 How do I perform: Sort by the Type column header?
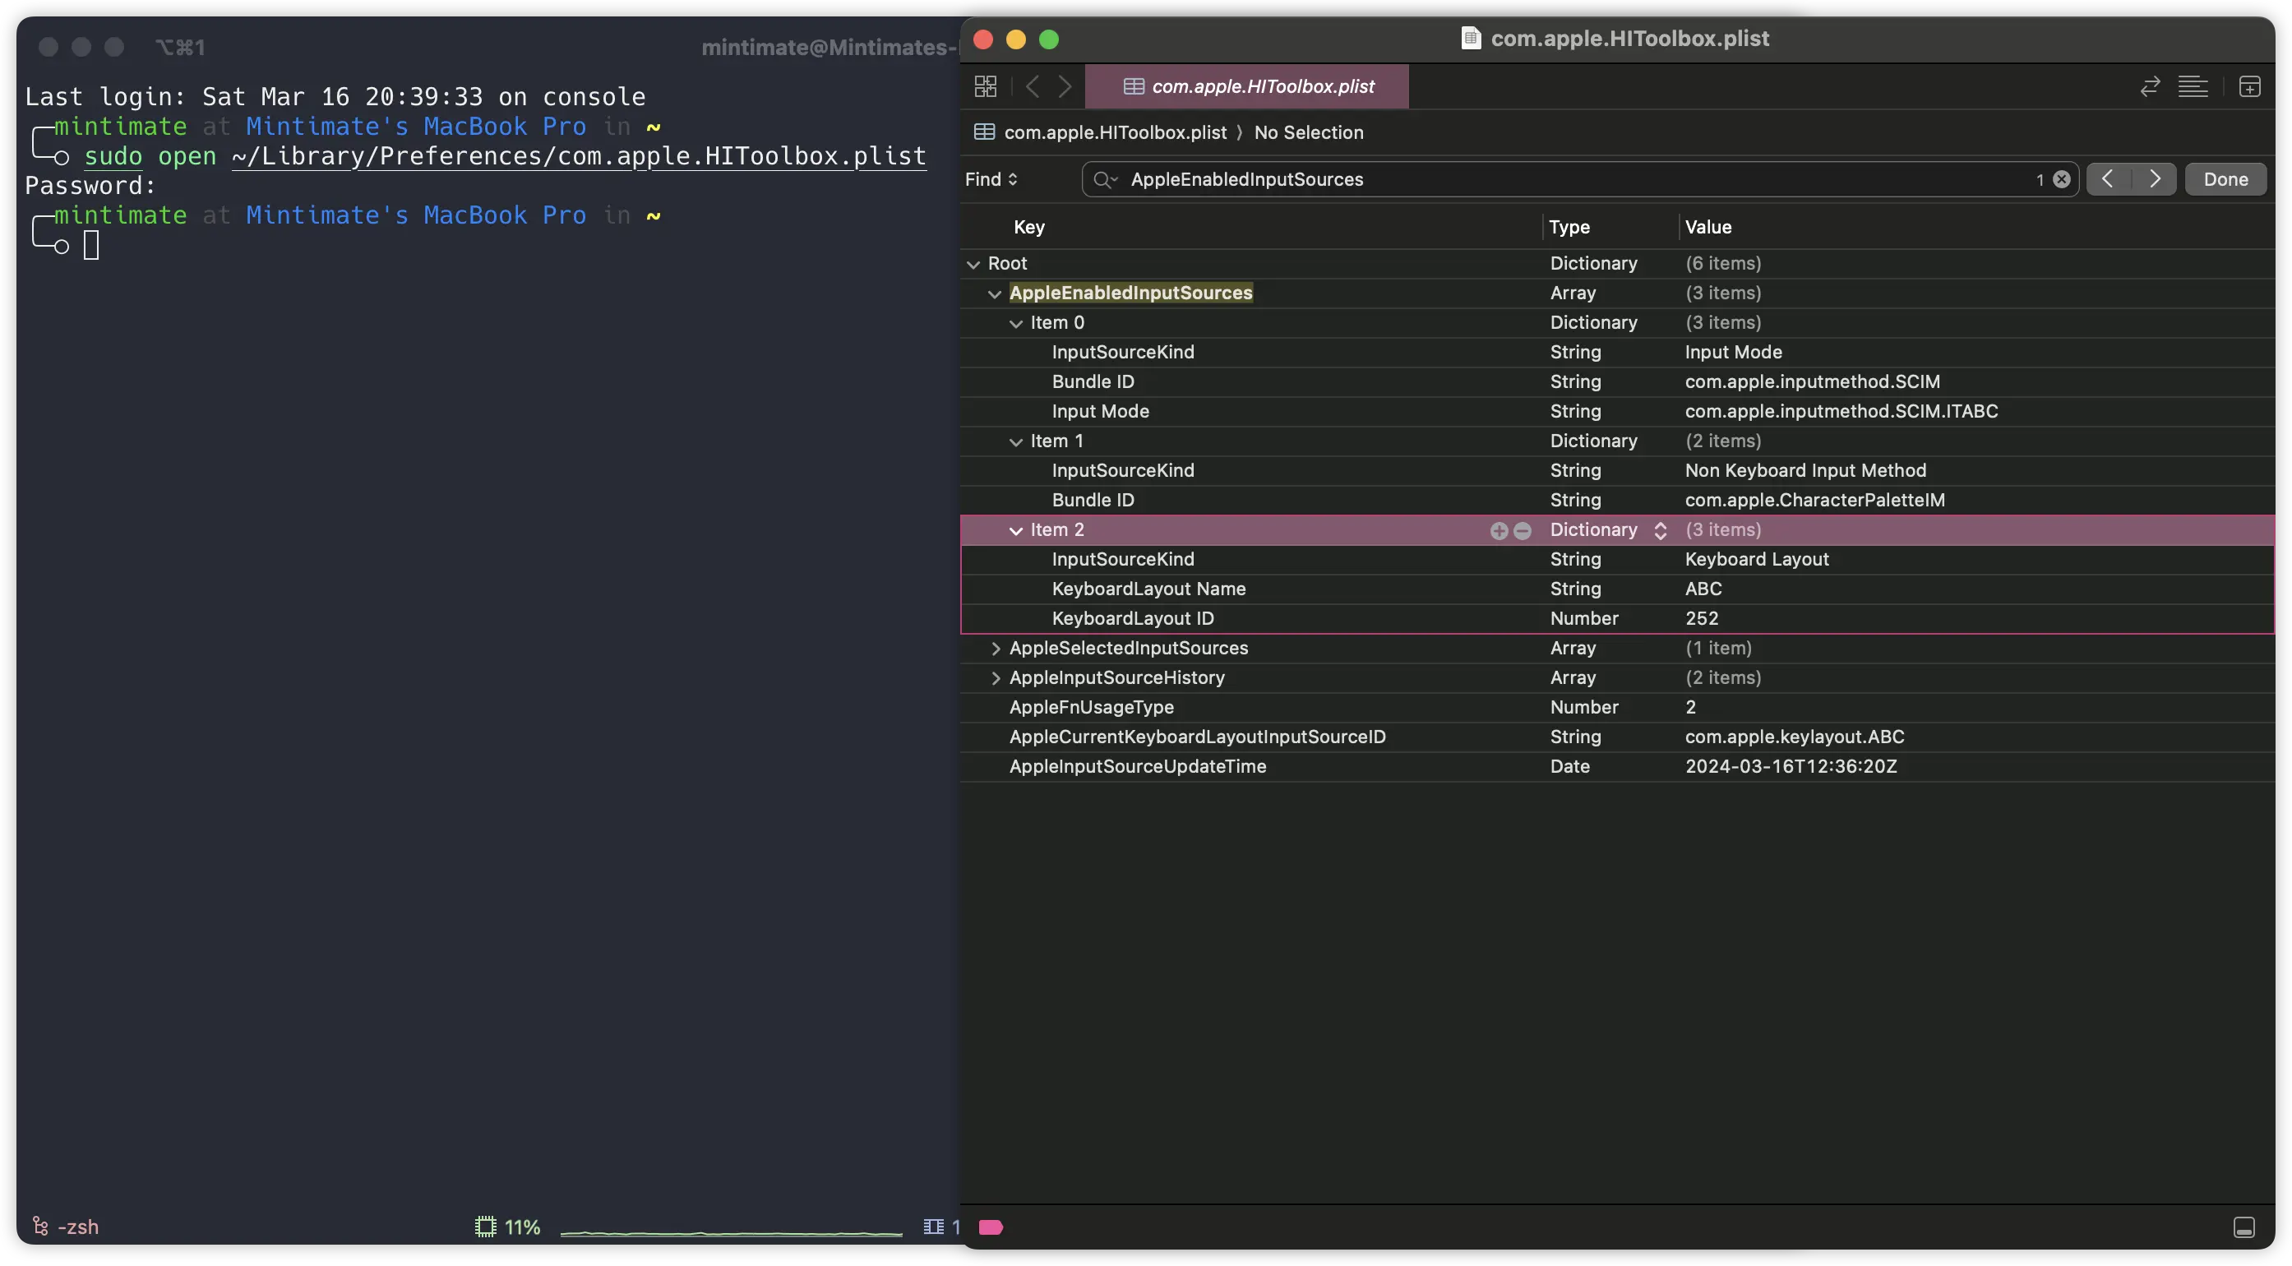click(1569, 227)
